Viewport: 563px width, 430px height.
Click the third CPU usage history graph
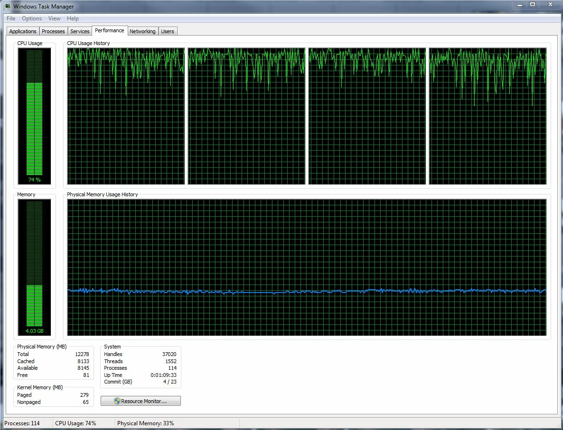[x=367, y=116]
